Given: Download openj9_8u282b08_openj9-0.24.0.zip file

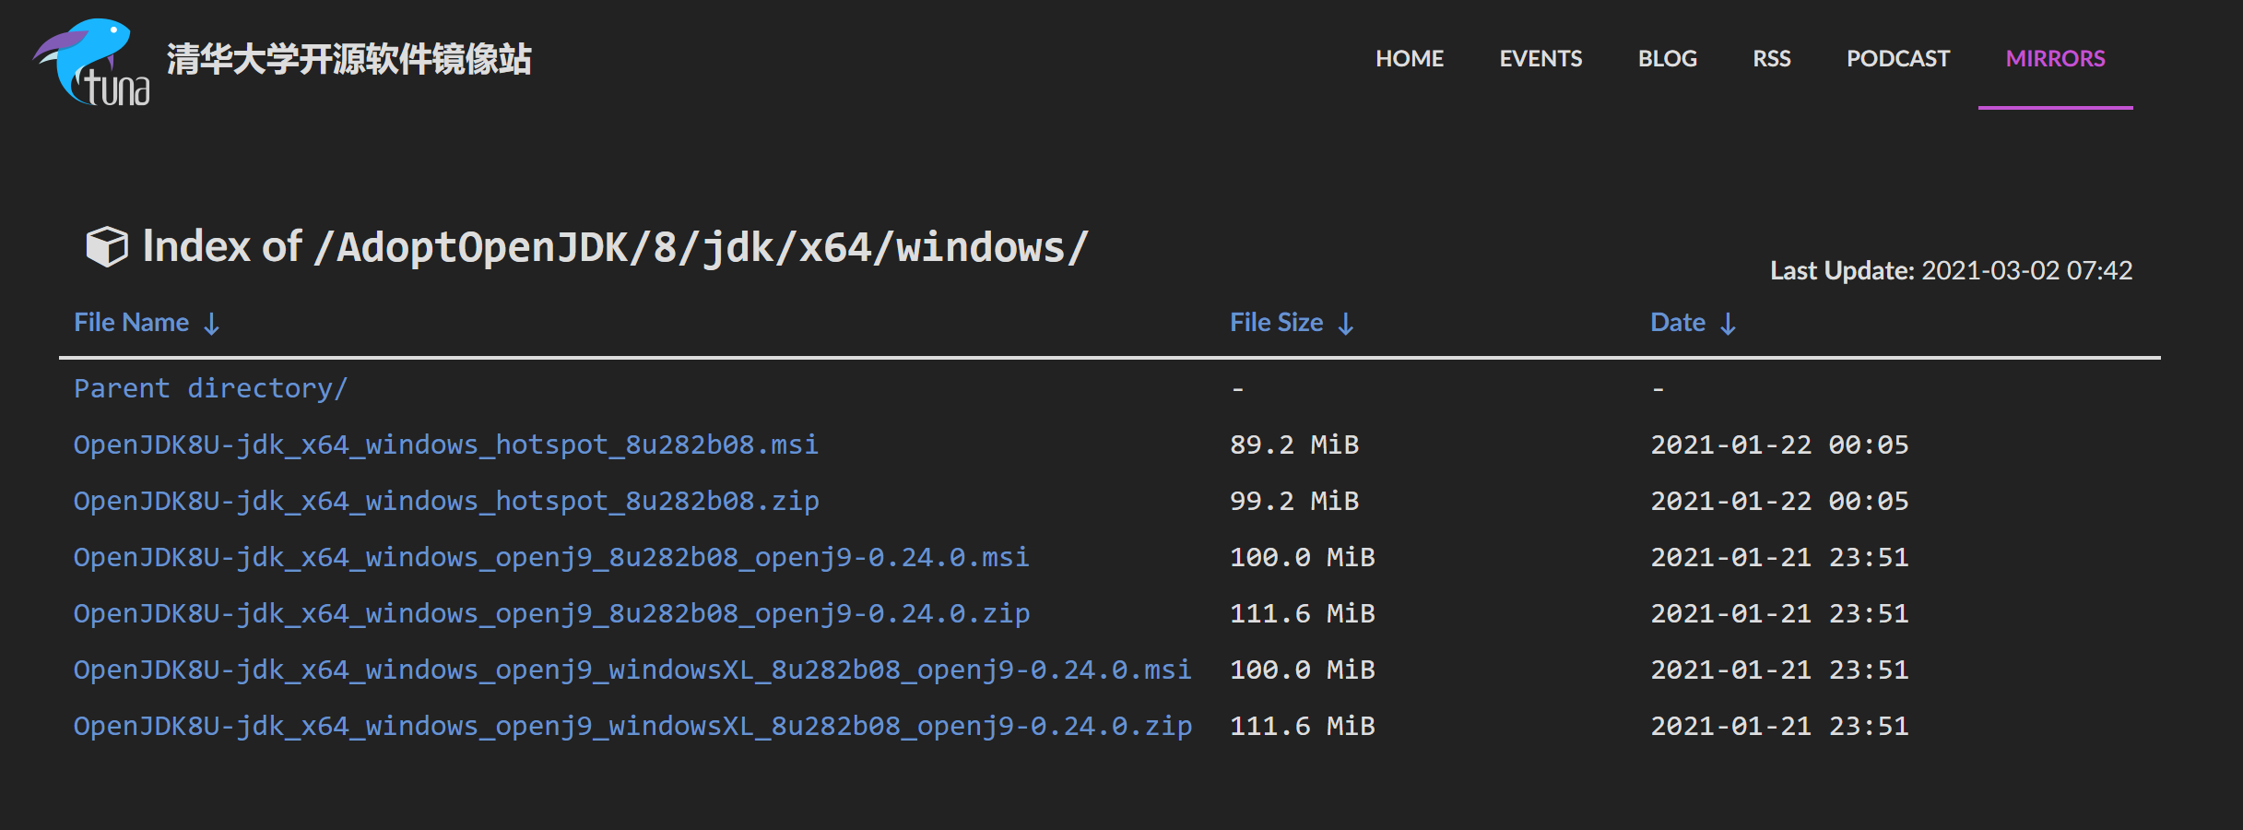Looking at the screenshot, I should (x=551, y=613).
